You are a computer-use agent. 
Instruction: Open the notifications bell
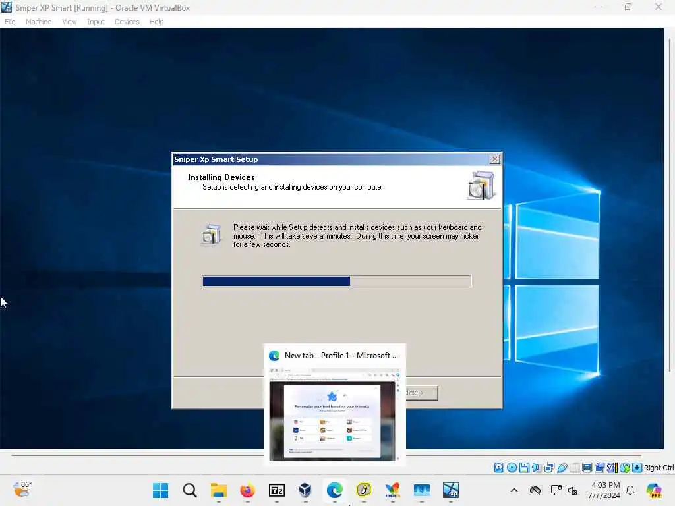tap(630, 490)
